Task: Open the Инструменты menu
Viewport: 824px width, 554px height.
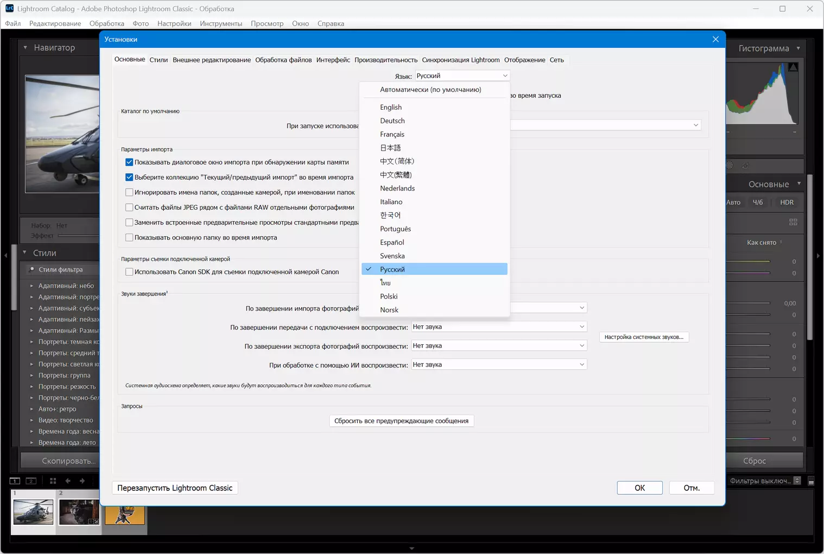Action: [x=221, y=23]
